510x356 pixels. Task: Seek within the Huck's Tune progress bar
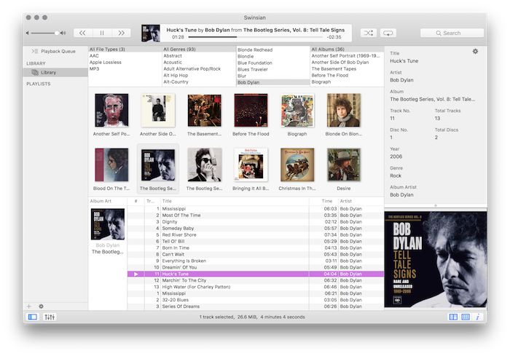pyautogui.click(x=255, y=37)
